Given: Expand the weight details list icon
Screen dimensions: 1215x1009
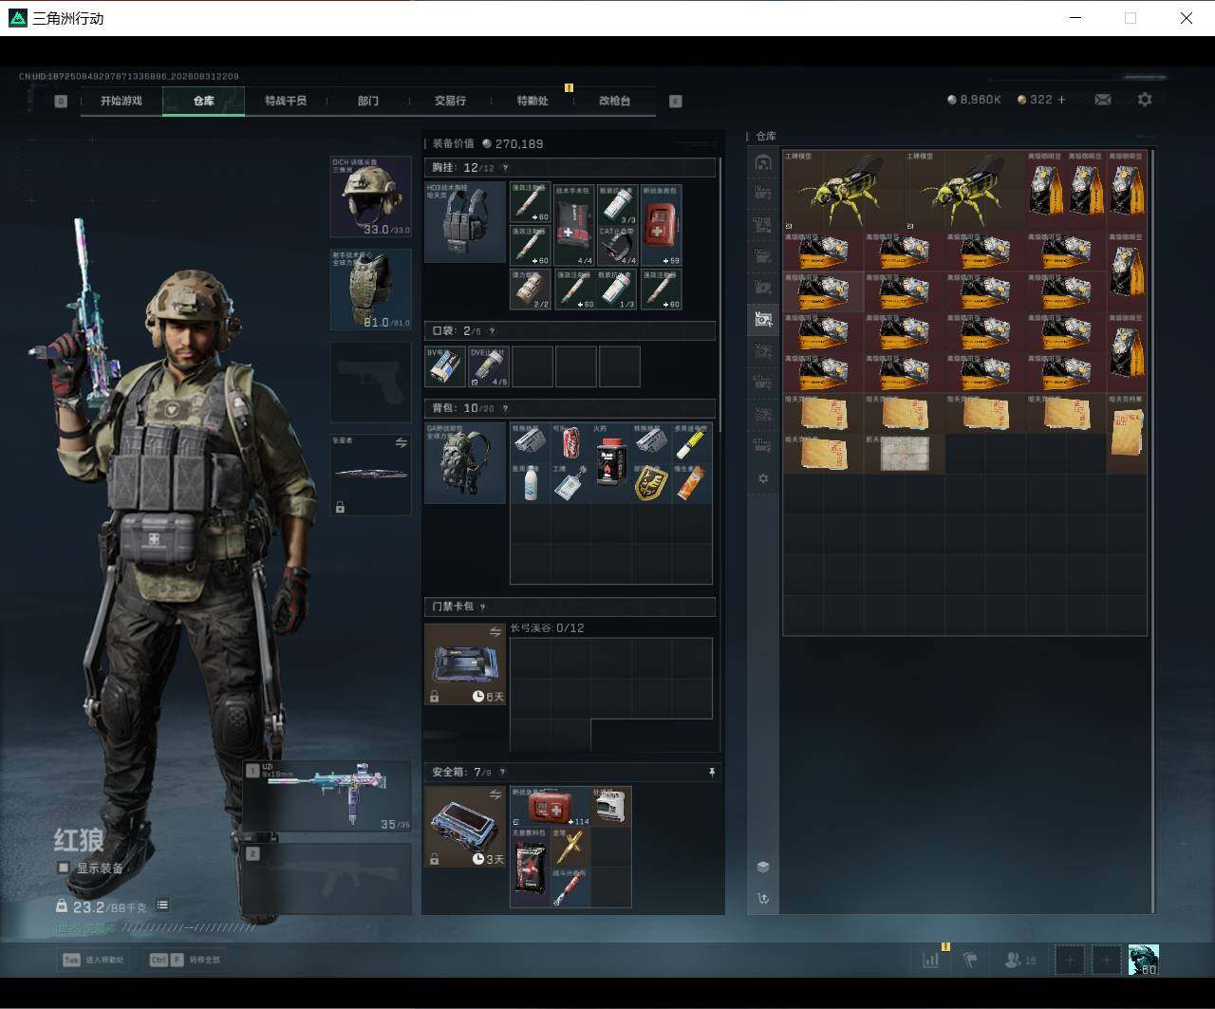Looking at the screenshot, I should [162, 906].
